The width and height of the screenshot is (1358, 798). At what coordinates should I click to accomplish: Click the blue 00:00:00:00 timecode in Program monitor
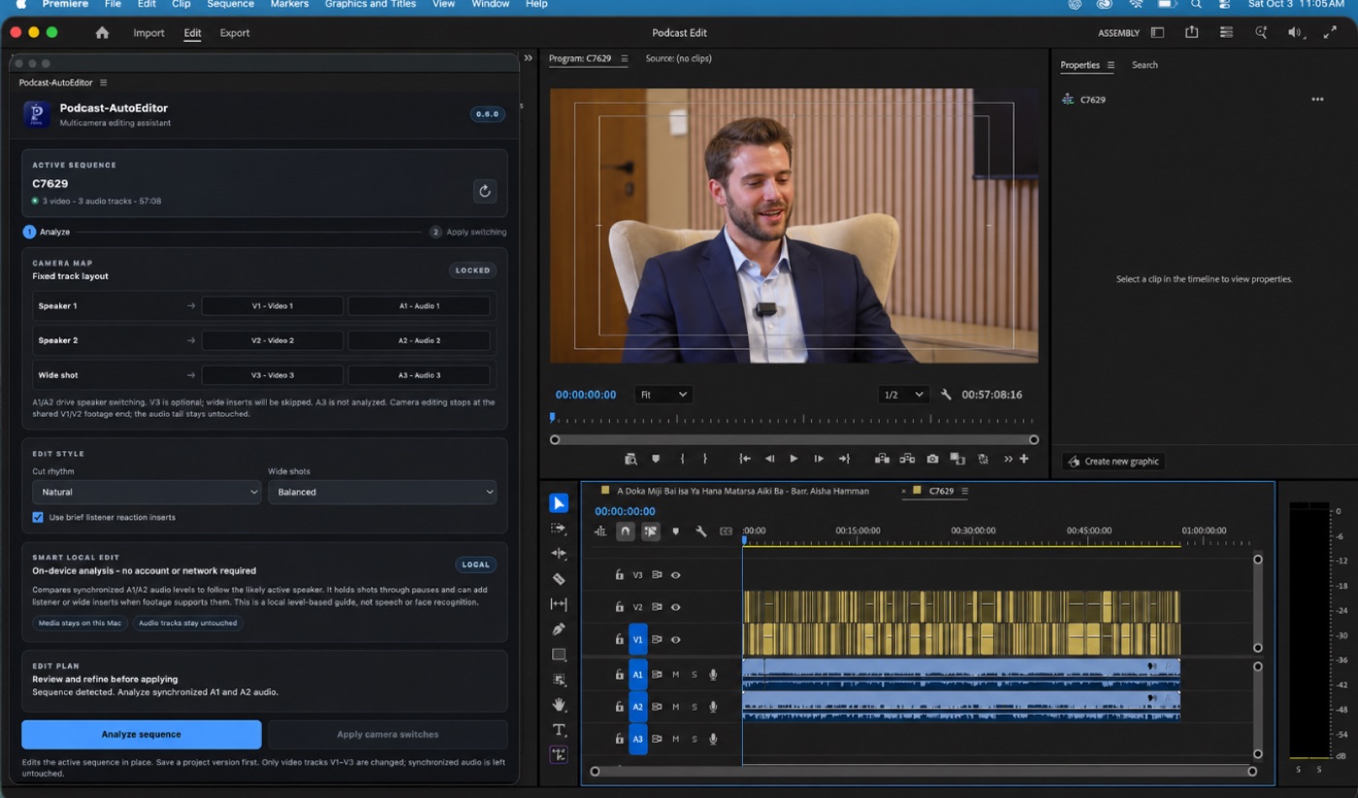coord(586,395)
